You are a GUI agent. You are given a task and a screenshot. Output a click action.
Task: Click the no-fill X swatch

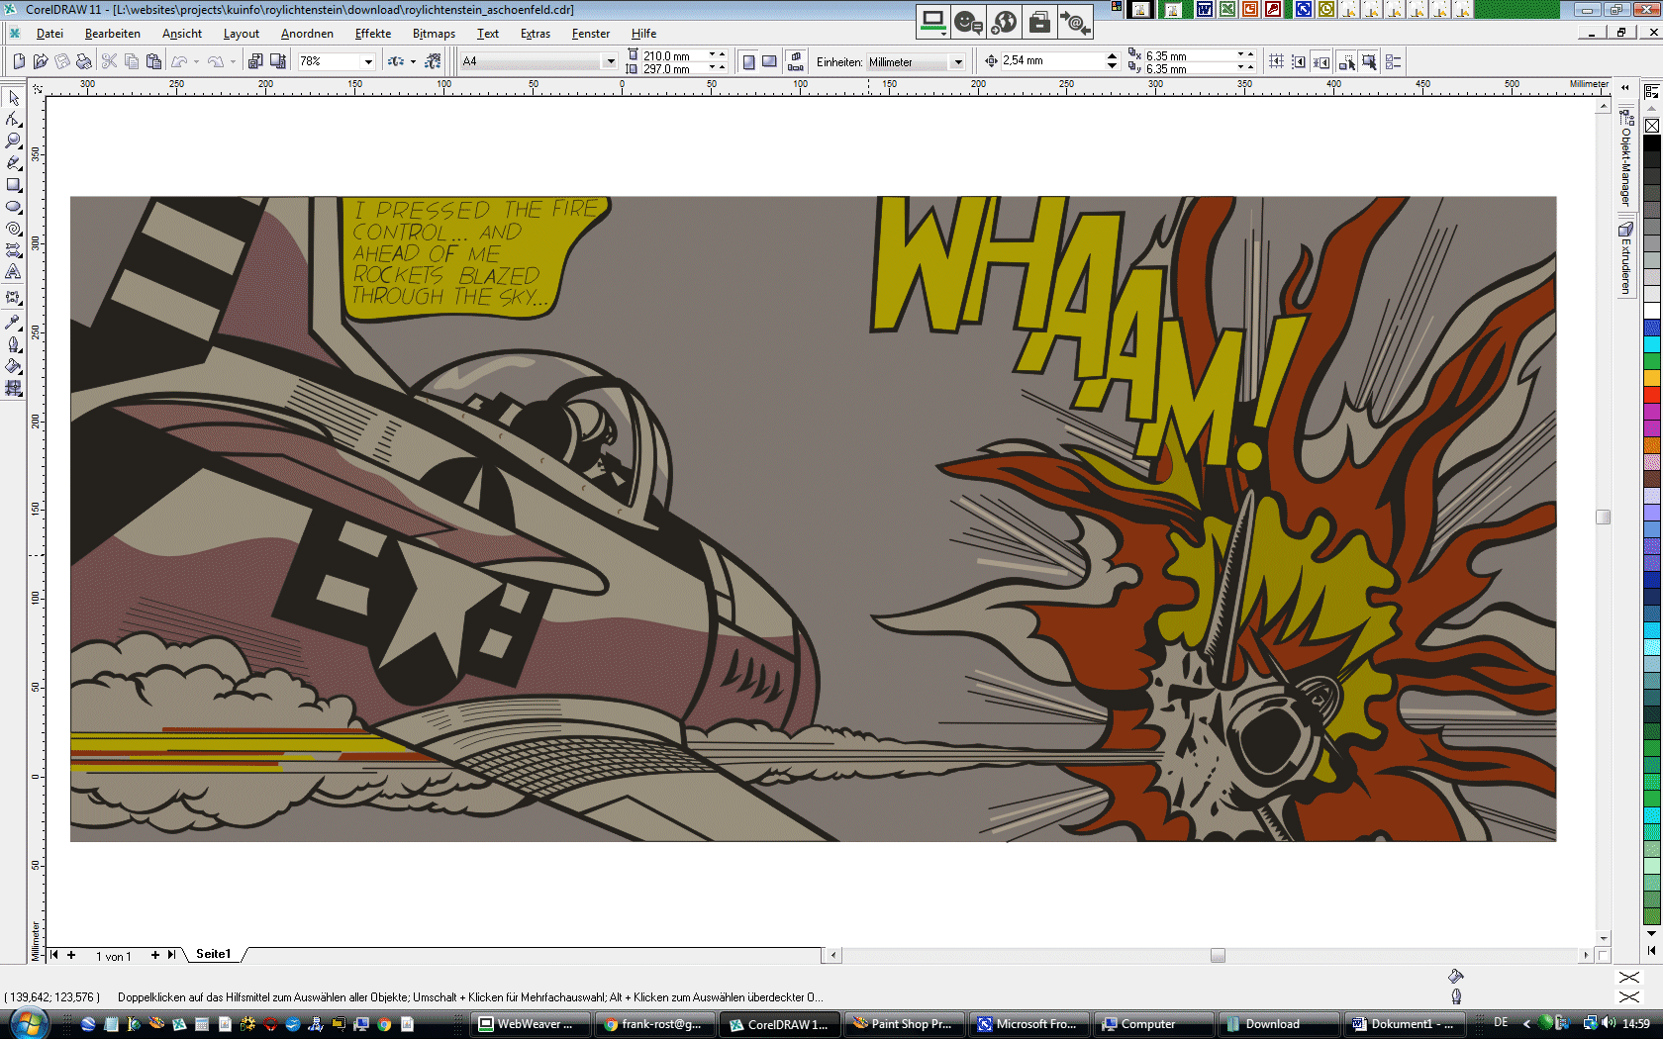tap(1652, 126)
